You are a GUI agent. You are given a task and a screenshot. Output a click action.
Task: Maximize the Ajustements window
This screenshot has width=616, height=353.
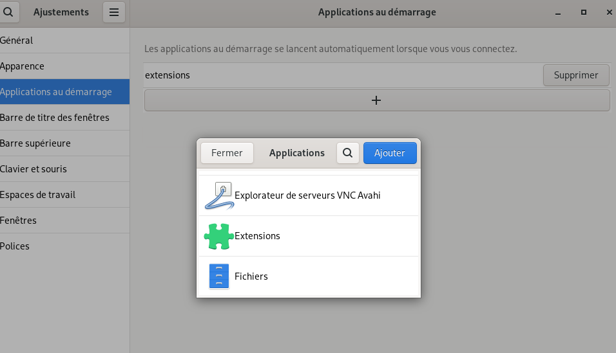584,12
